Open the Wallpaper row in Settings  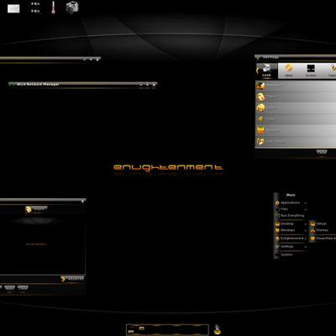(296, 86)
